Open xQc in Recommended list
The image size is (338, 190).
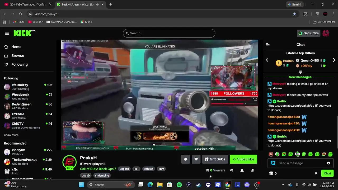(x=28, y=171)
